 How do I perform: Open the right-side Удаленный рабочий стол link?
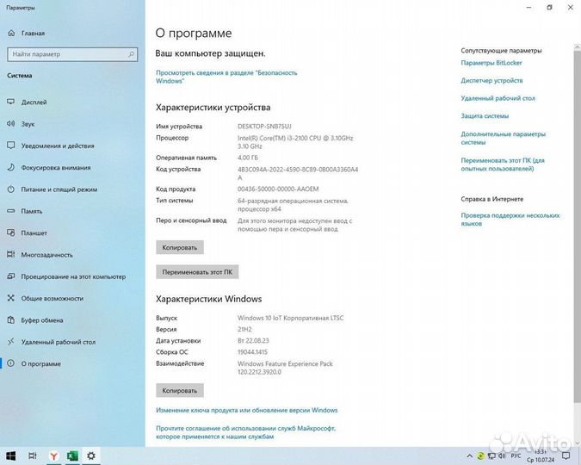(498, 98)
